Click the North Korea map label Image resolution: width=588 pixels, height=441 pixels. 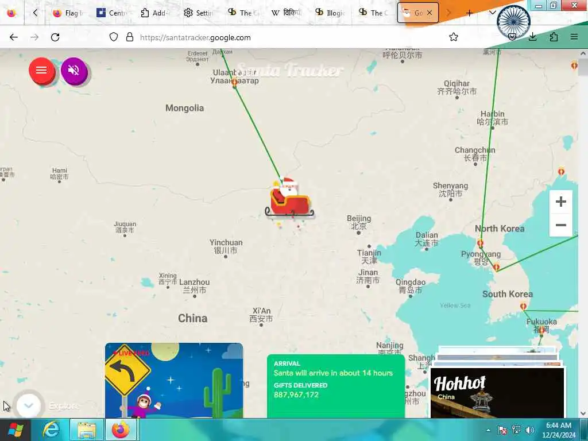click(500, 229)
